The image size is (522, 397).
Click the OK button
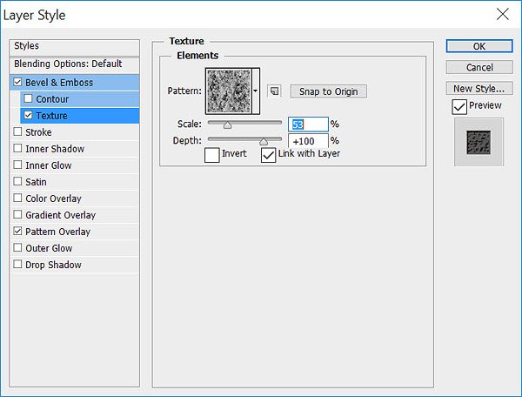tap(479, 46)
